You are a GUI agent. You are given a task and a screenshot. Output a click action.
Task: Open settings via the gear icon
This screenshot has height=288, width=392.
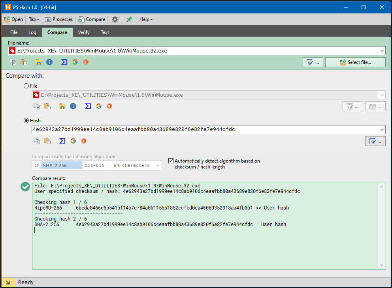(115, 19)
